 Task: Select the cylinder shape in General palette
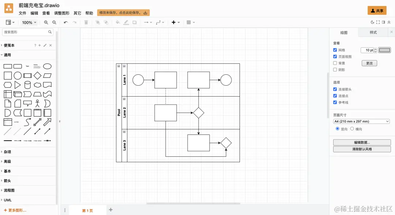(x=27, y=85)
